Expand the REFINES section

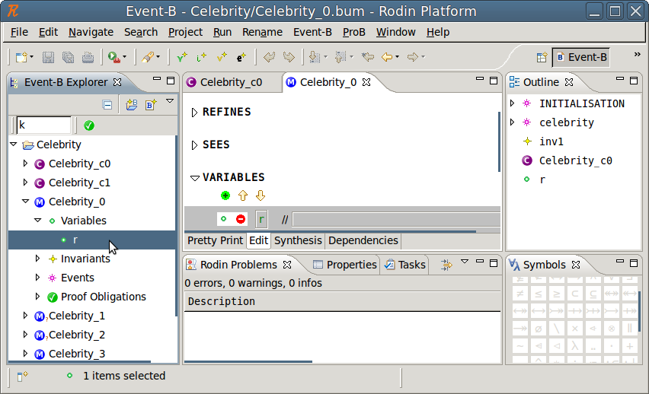pos(195,113)
